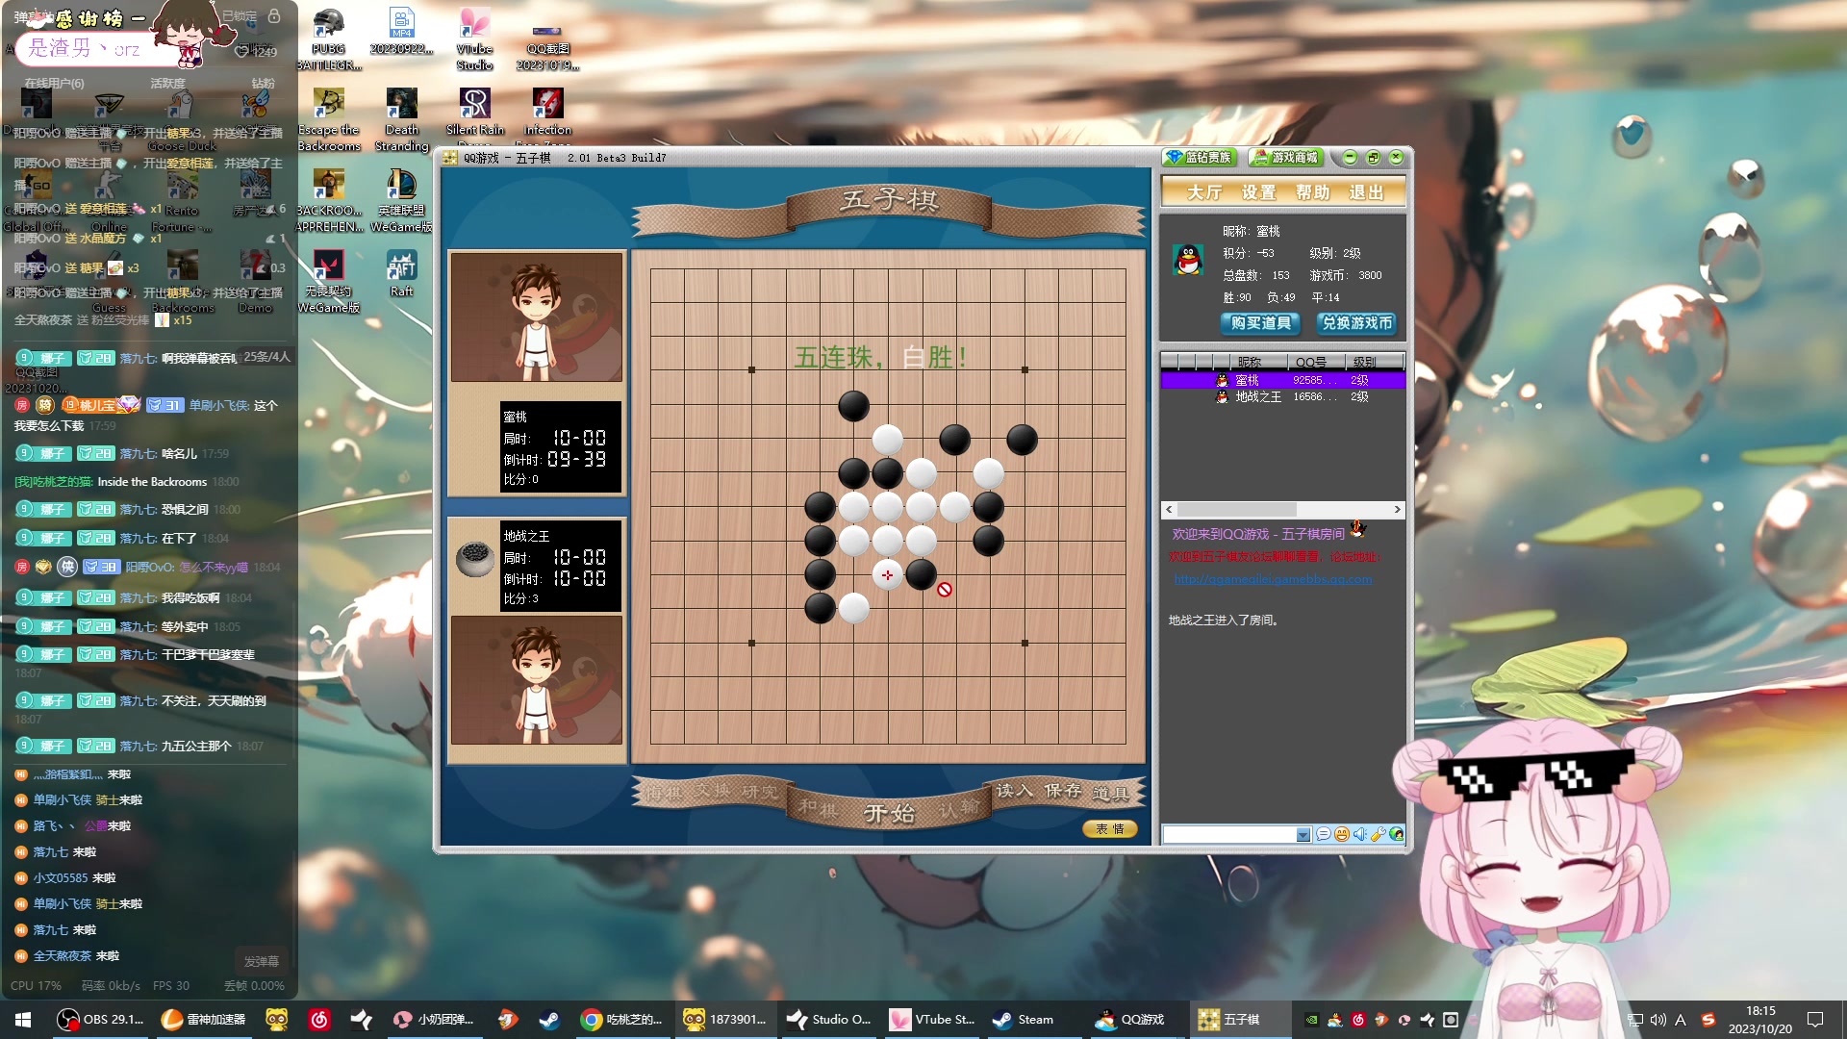Open the Silent Rain desktop icon
The image size is (1847, 1039).
click(x=474, y=115)
